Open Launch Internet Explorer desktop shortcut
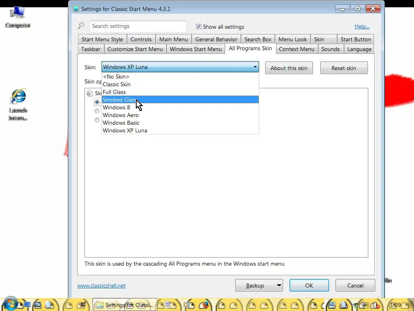The width and height of the screenshot is (414, 311). point(18,104)
